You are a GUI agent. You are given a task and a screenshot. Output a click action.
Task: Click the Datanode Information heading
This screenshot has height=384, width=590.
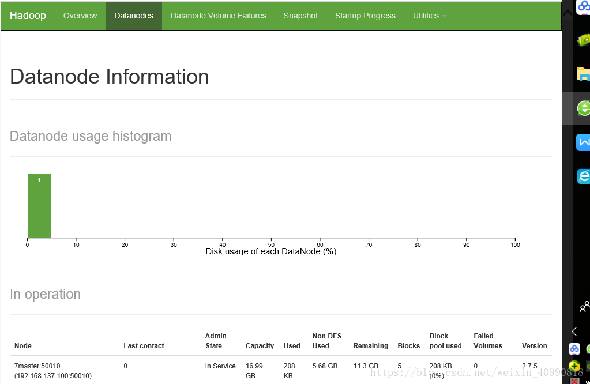109,77
